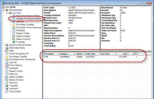The width and height of the screenshot is (154, 99).
Task: Sort by QTY column header
Action: tap(133, 54)
